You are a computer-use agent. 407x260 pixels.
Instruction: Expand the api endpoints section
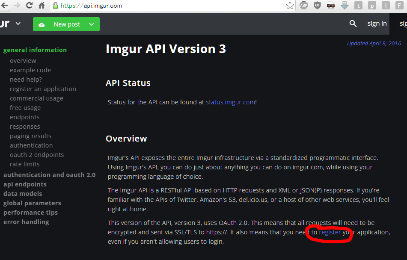click(25, 184)
